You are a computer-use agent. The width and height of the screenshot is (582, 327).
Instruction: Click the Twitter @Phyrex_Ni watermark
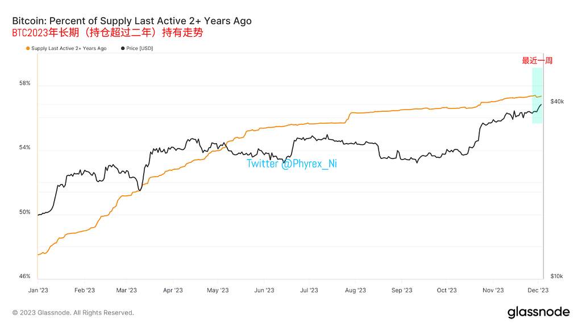[x=292, y=163]
